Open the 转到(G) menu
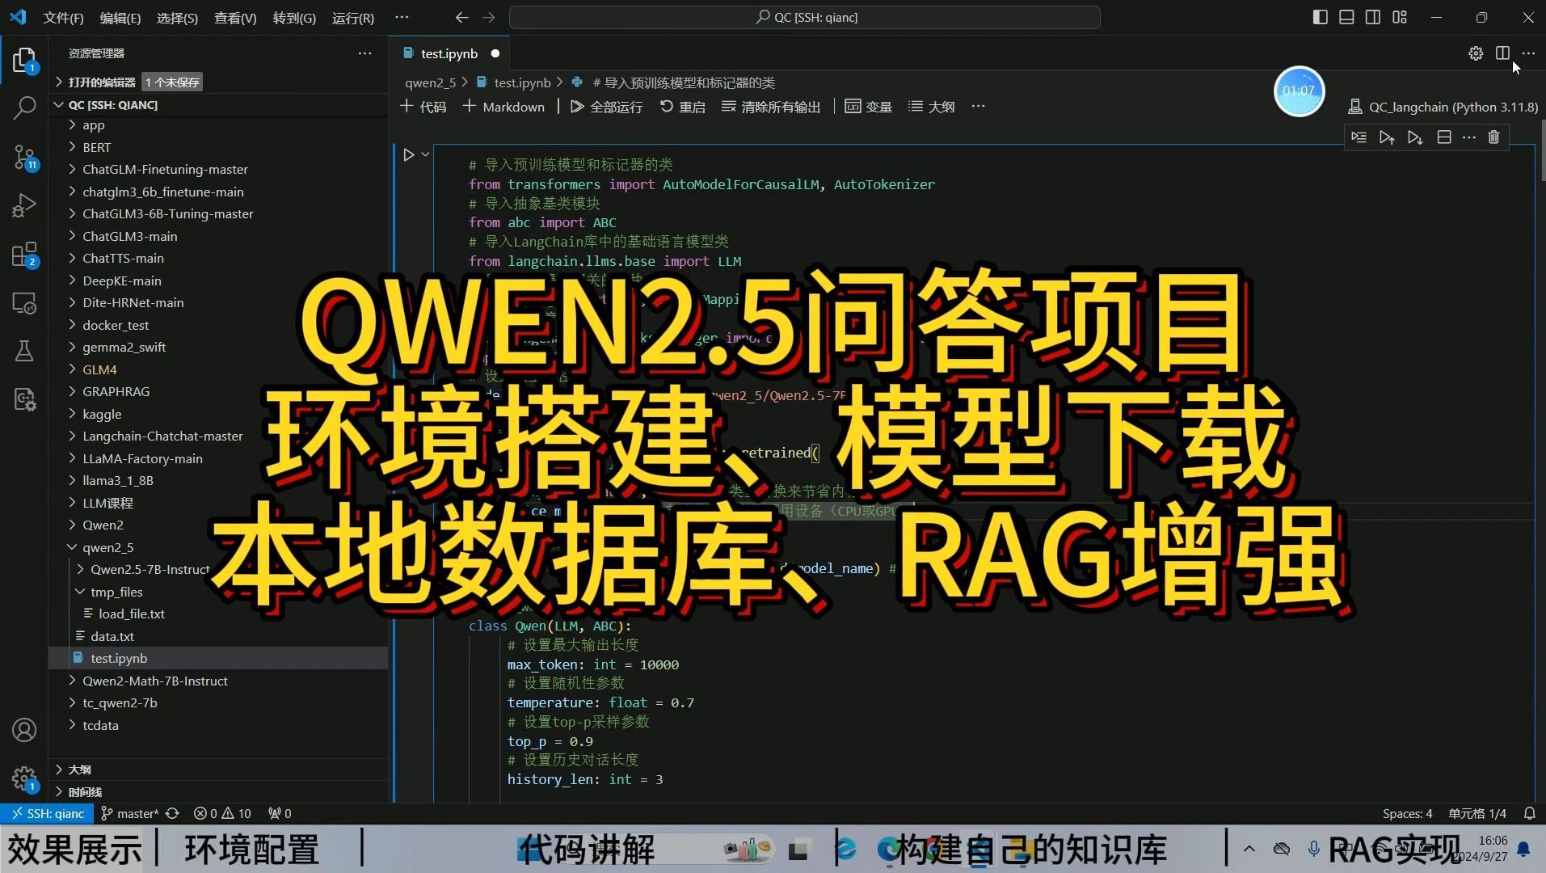Screen dimensions: 1546x873 294,18
